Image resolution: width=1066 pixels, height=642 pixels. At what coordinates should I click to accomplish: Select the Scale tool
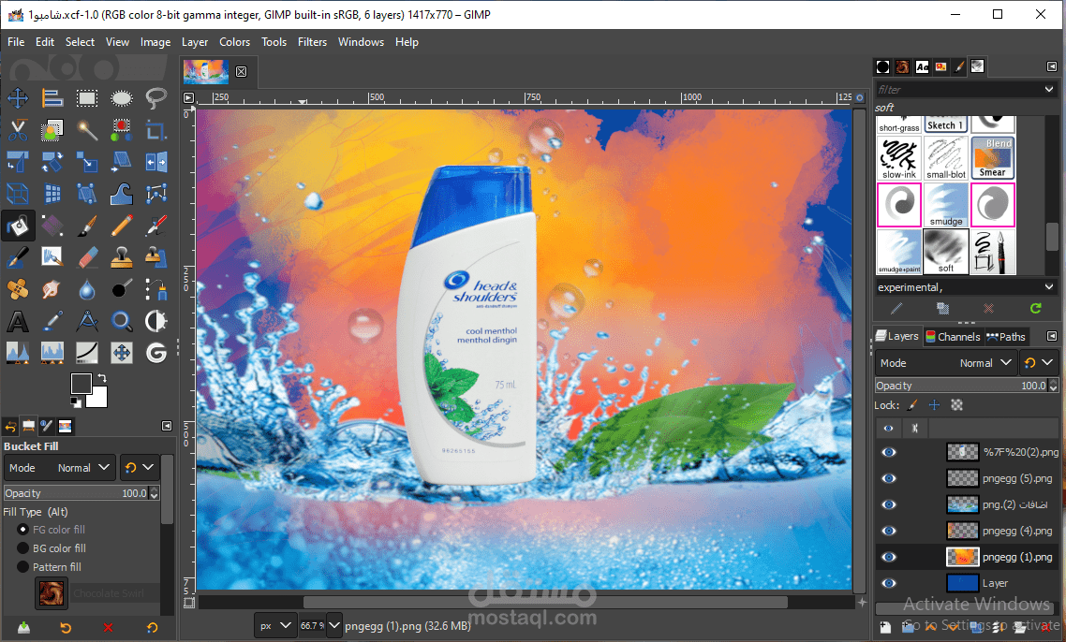[87, 162]
